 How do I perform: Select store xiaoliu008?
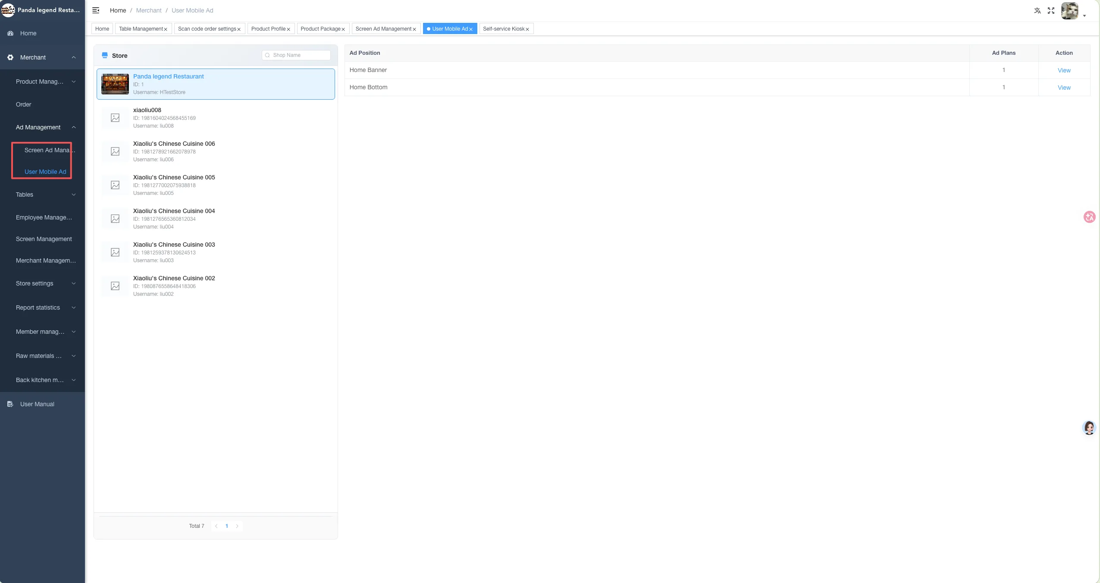(x=216, y=118)
